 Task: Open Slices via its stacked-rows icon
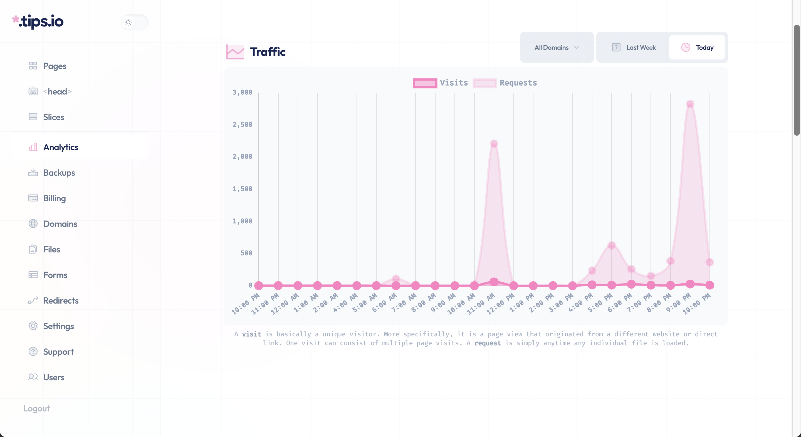(33, 117)
